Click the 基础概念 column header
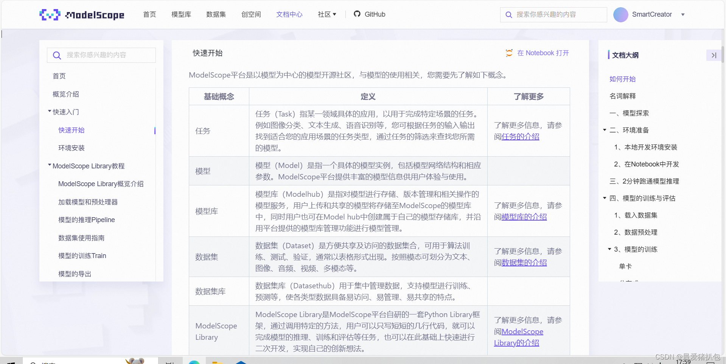The width and height of the screenshot is (726, 364). tap(219, 96)
